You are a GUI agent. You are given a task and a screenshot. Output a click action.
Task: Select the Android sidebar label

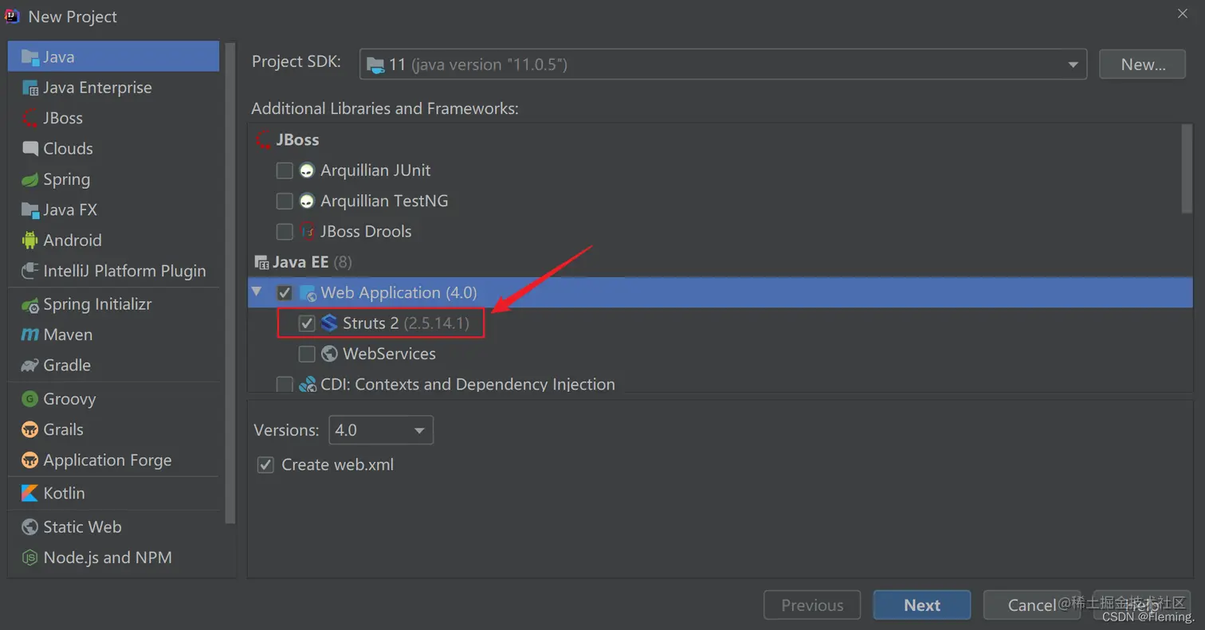coord(73,241)
